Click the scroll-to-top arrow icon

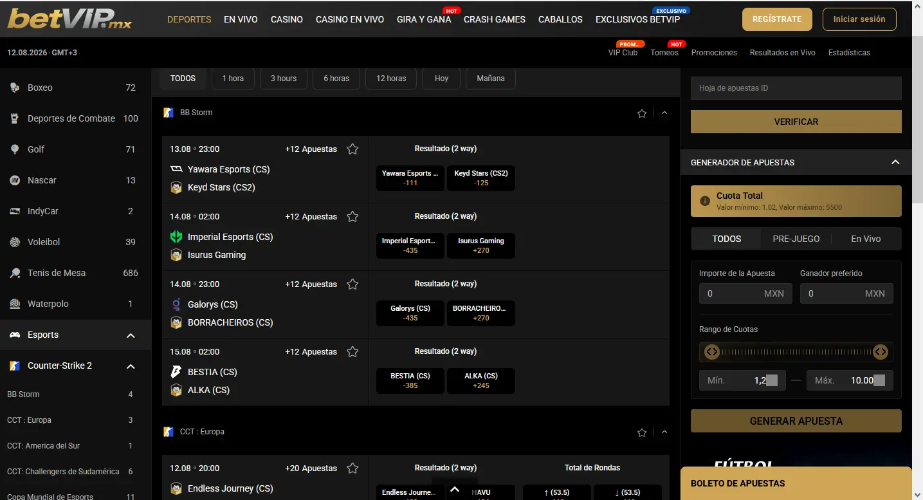pyautogui.click(x=455, y=490)
